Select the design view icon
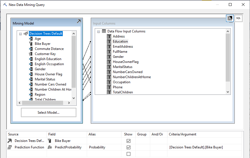This screenshot has height=158, width=250. point(230,18)
